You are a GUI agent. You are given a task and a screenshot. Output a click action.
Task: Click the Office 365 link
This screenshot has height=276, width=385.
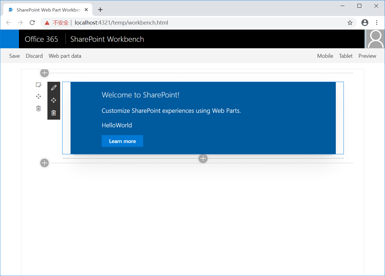tap(41, 39)
